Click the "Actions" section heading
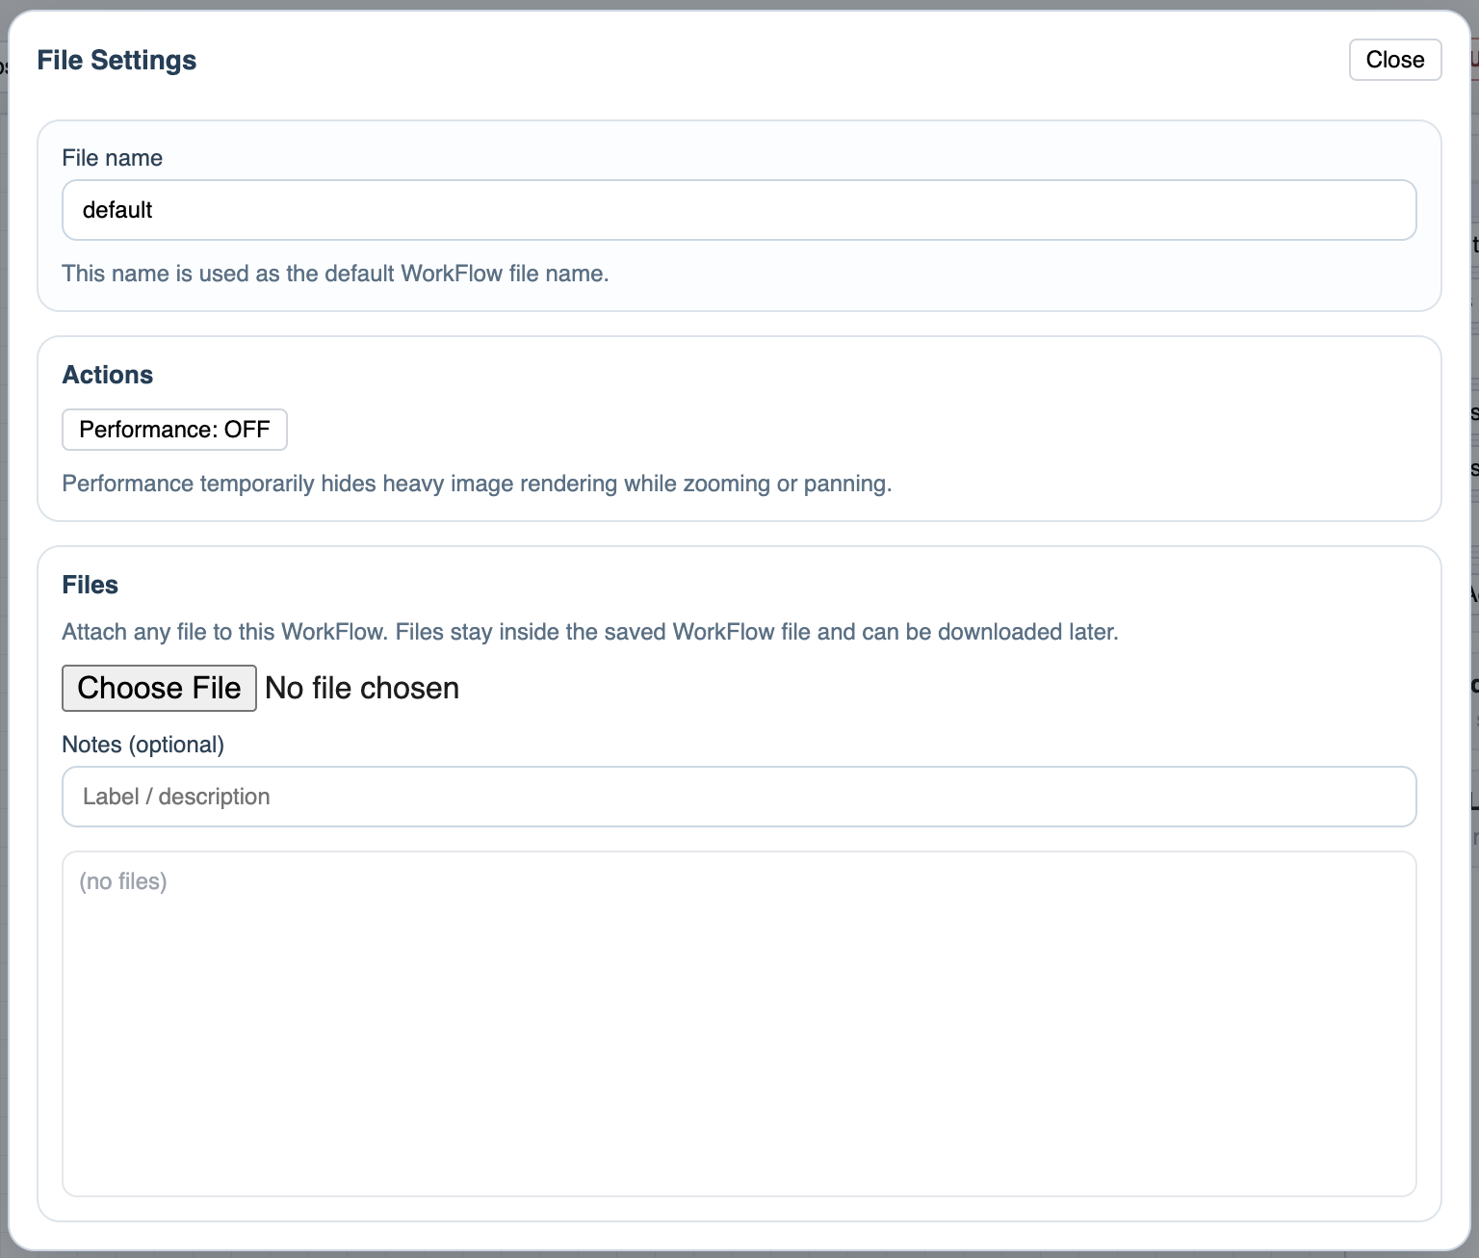Image resolution: width=1479 pixels, height=1258 pixels. point(107,375)
